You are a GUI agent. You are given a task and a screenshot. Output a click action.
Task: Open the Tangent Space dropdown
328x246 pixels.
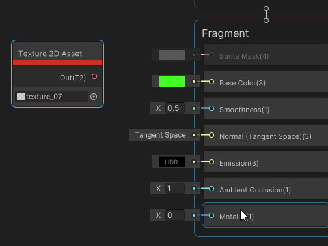point(160,135)
